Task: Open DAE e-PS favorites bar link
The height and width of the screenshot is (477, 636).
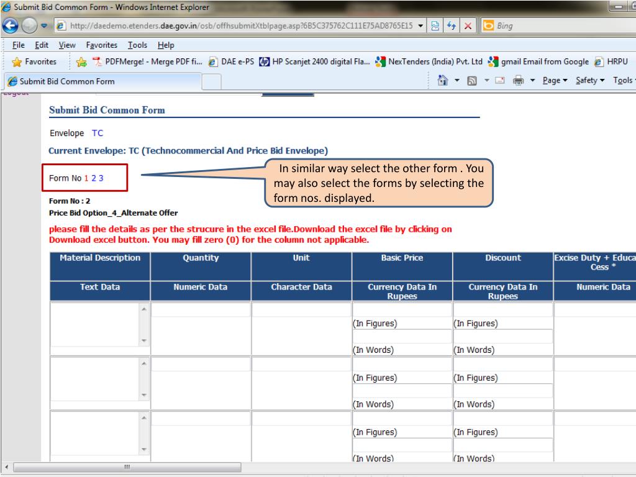Action: [231, 61]
